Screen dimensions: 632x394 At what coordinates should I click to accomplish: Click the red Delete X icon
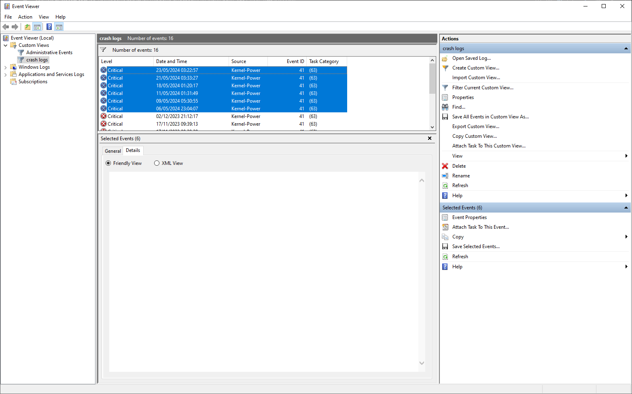[x=445, y=166]
